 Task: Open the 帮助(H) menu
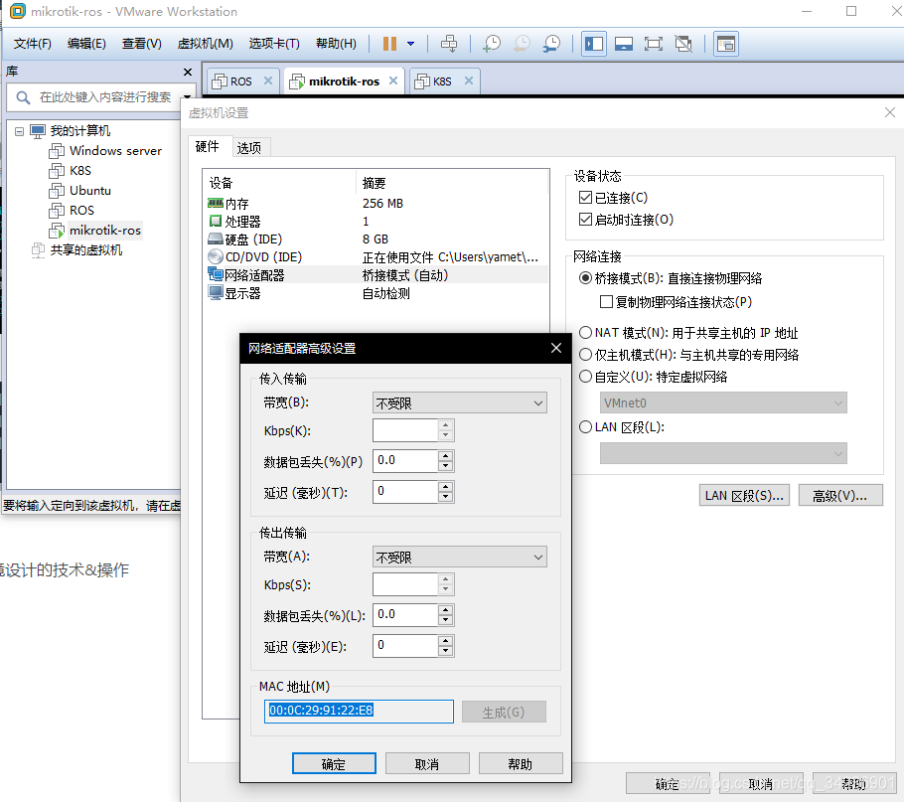tap(336, 44)
